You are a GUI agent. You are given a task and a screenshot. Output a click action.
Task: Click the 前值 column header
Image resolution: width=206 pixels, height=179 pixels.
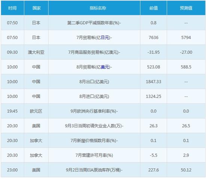154,8
